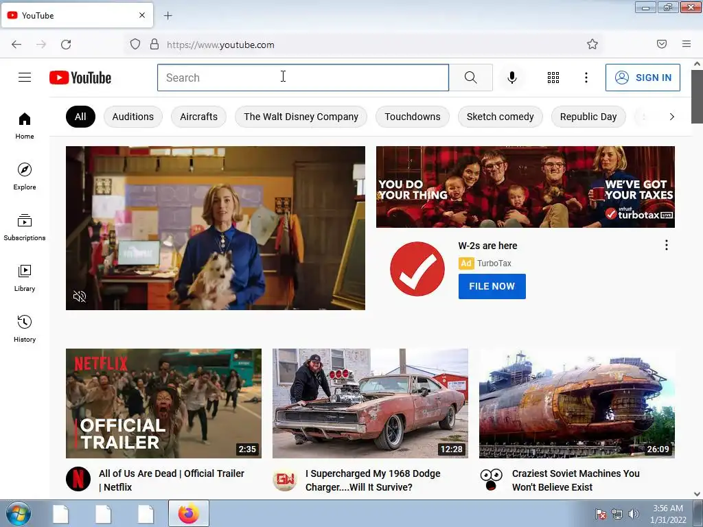The height and width of the screenshot is (527, 703).
Task: Click W-2s are here ad title
Action: point(488,246)
